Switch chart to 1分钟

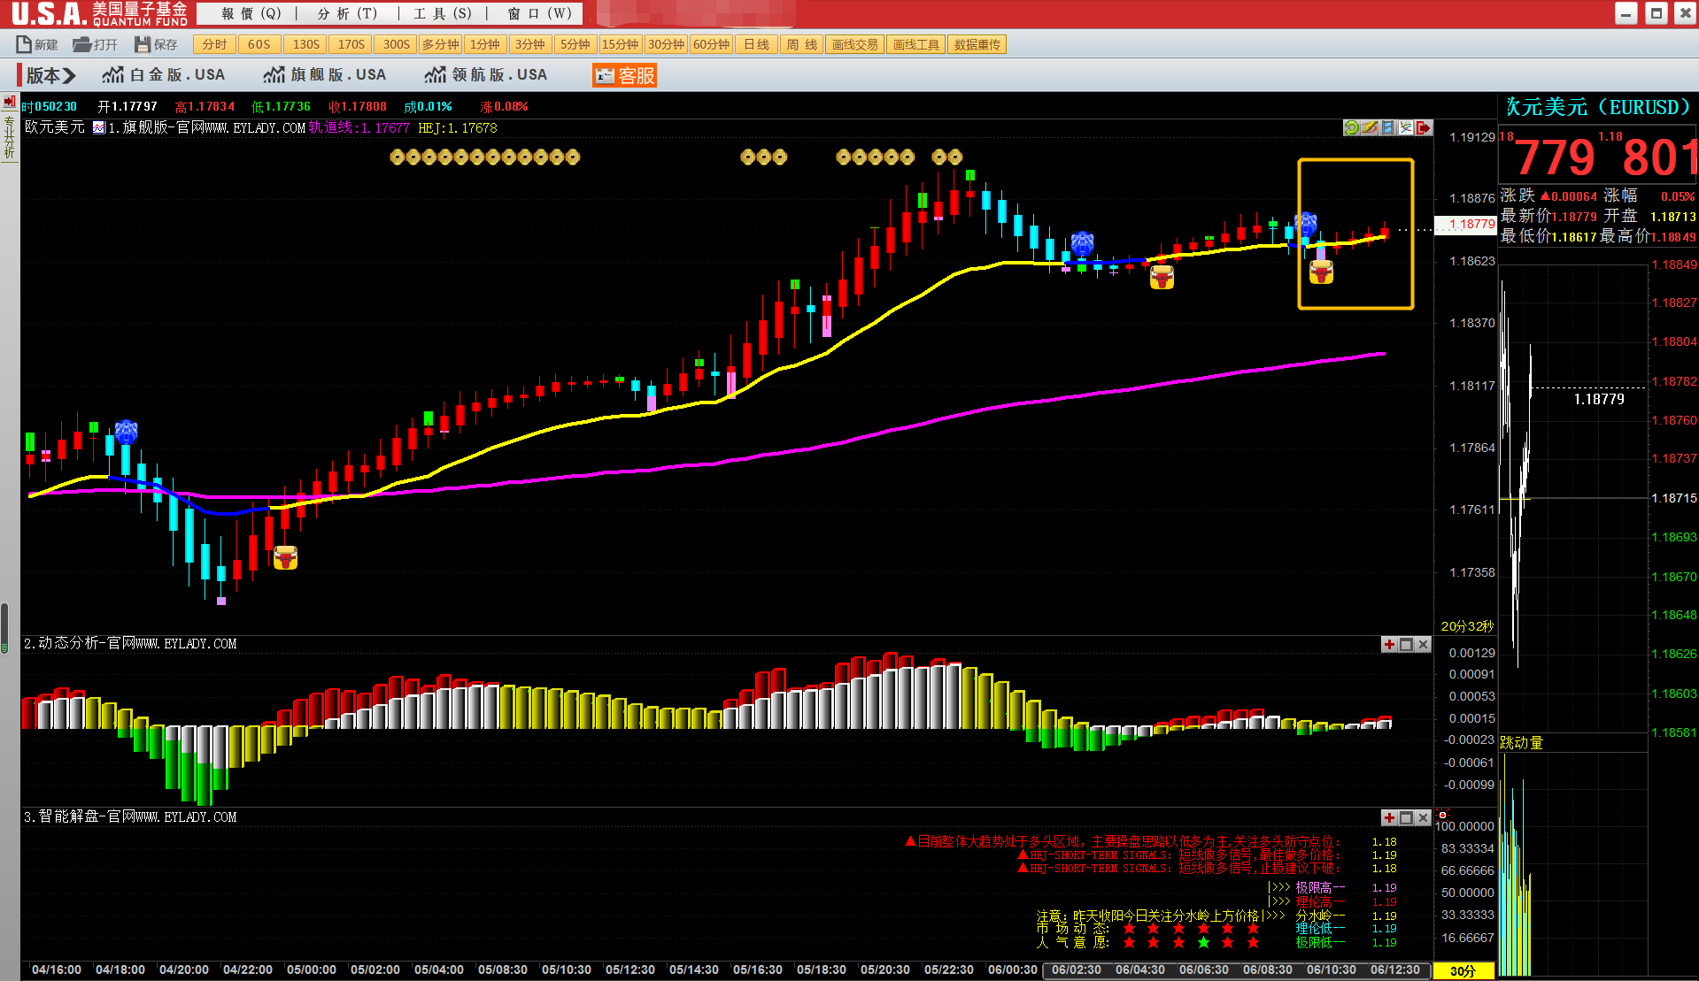[x=485, y=44]
